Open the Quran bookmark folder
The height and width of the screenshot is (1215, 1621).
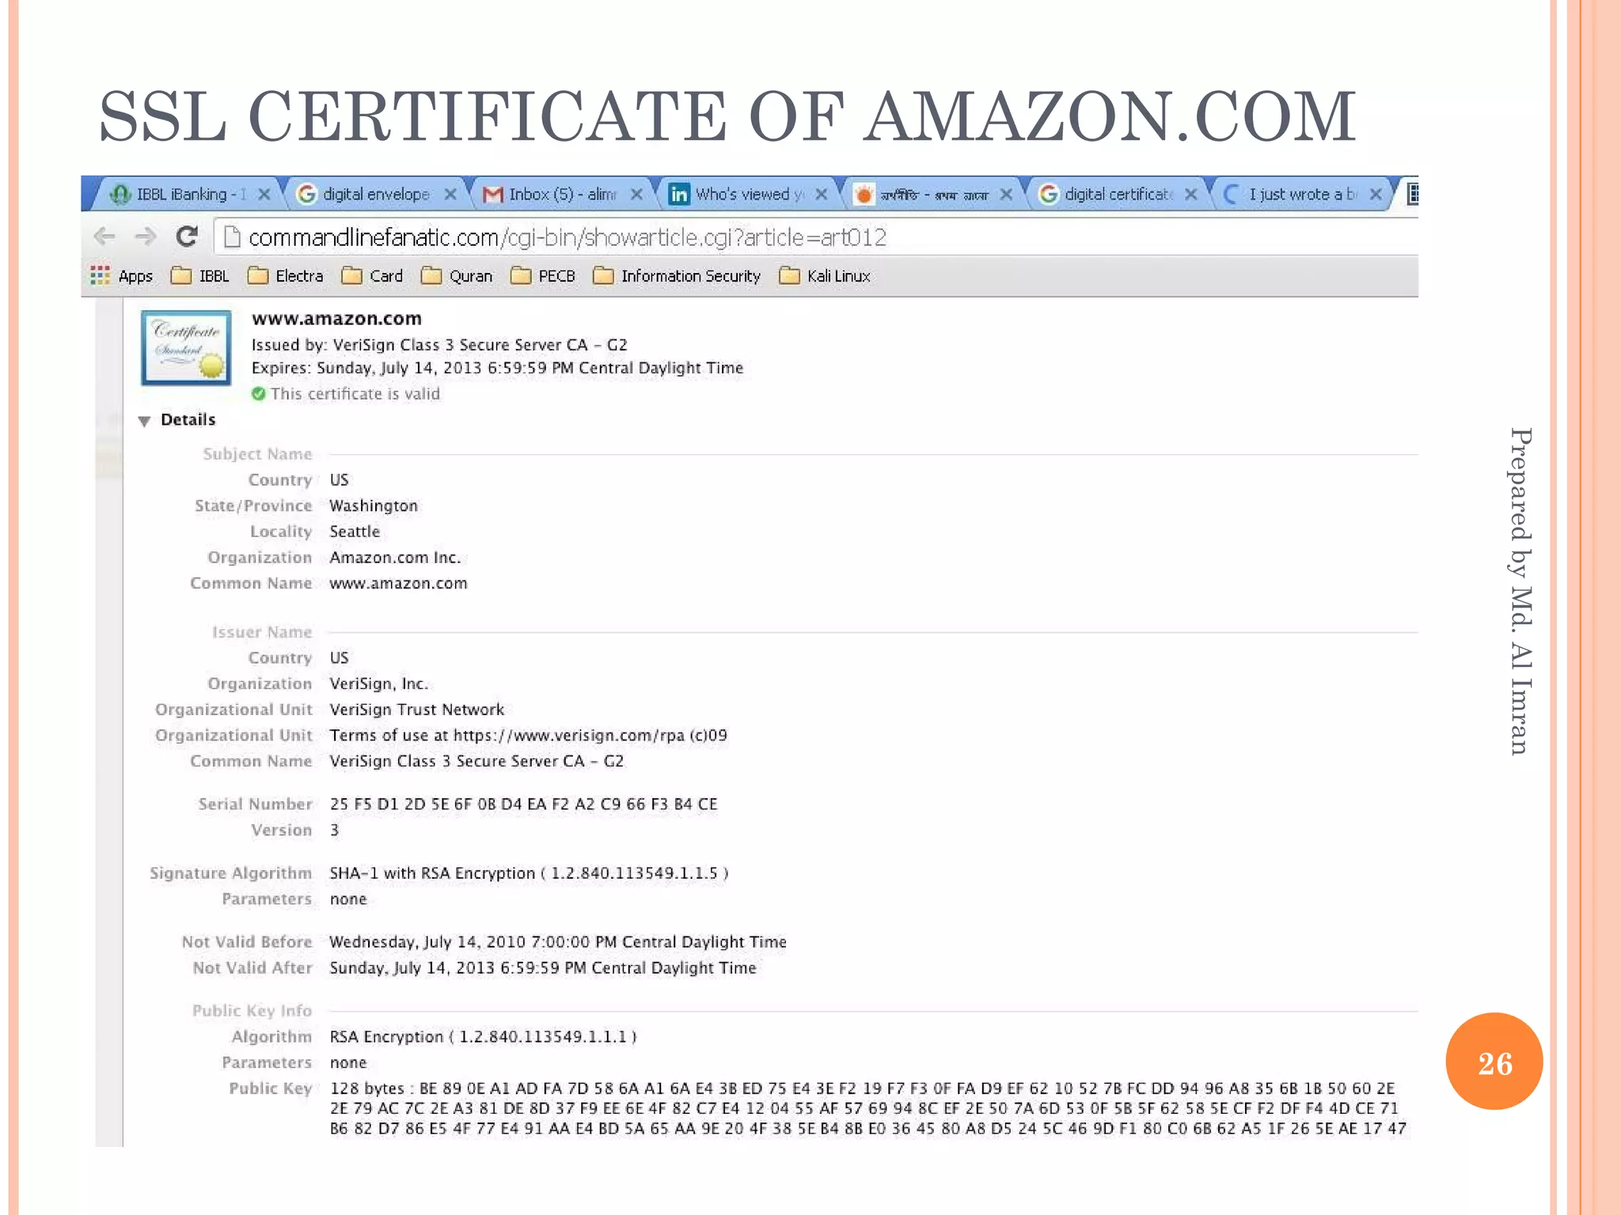[x=457, y=276]
